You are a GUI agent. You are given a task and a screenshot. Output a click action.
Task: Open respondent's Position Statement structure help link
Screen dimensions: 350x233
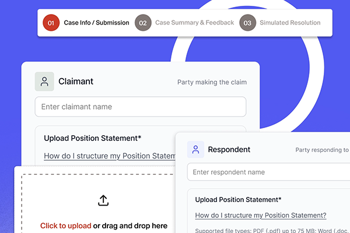[260, 215]
